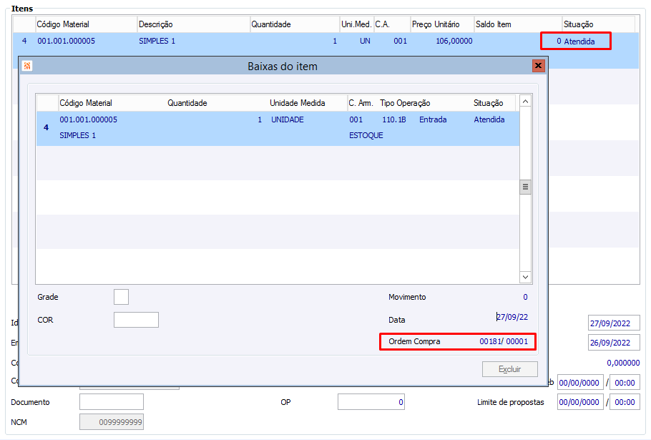
Task: Click the Tipo Operação column header
Action: tap(405, 103)
